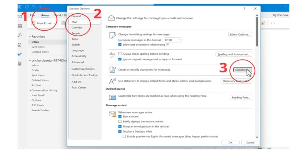This screenshot has height=153, width=307.
Task: Collapse the Favorites folder group
Action: [x=30, y=37]
